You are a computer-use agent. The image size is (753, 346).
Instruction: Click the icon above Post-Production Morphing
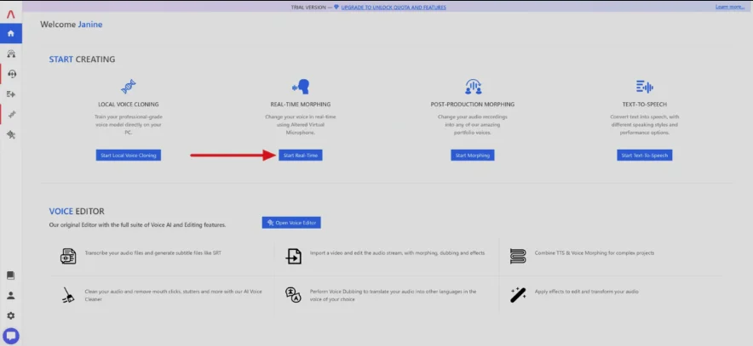tap(473, 86)
